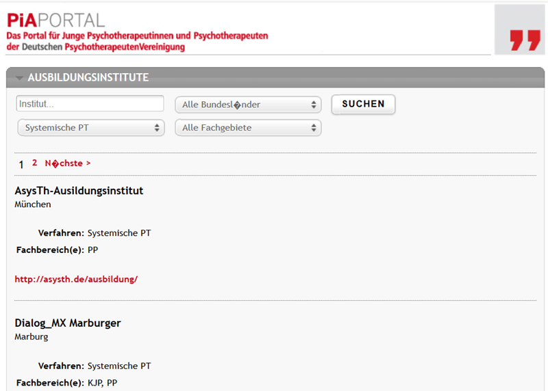Image resolution: width=548 pixels, height=391 pixels.
Task: Click the AUSBILDUNGSINSTITUTE header title
Action: [88, 77]
